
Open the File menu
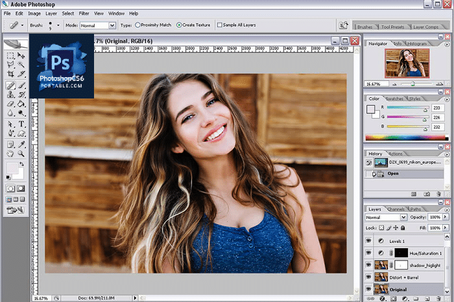pyautogui.click(x=7, y=14)
